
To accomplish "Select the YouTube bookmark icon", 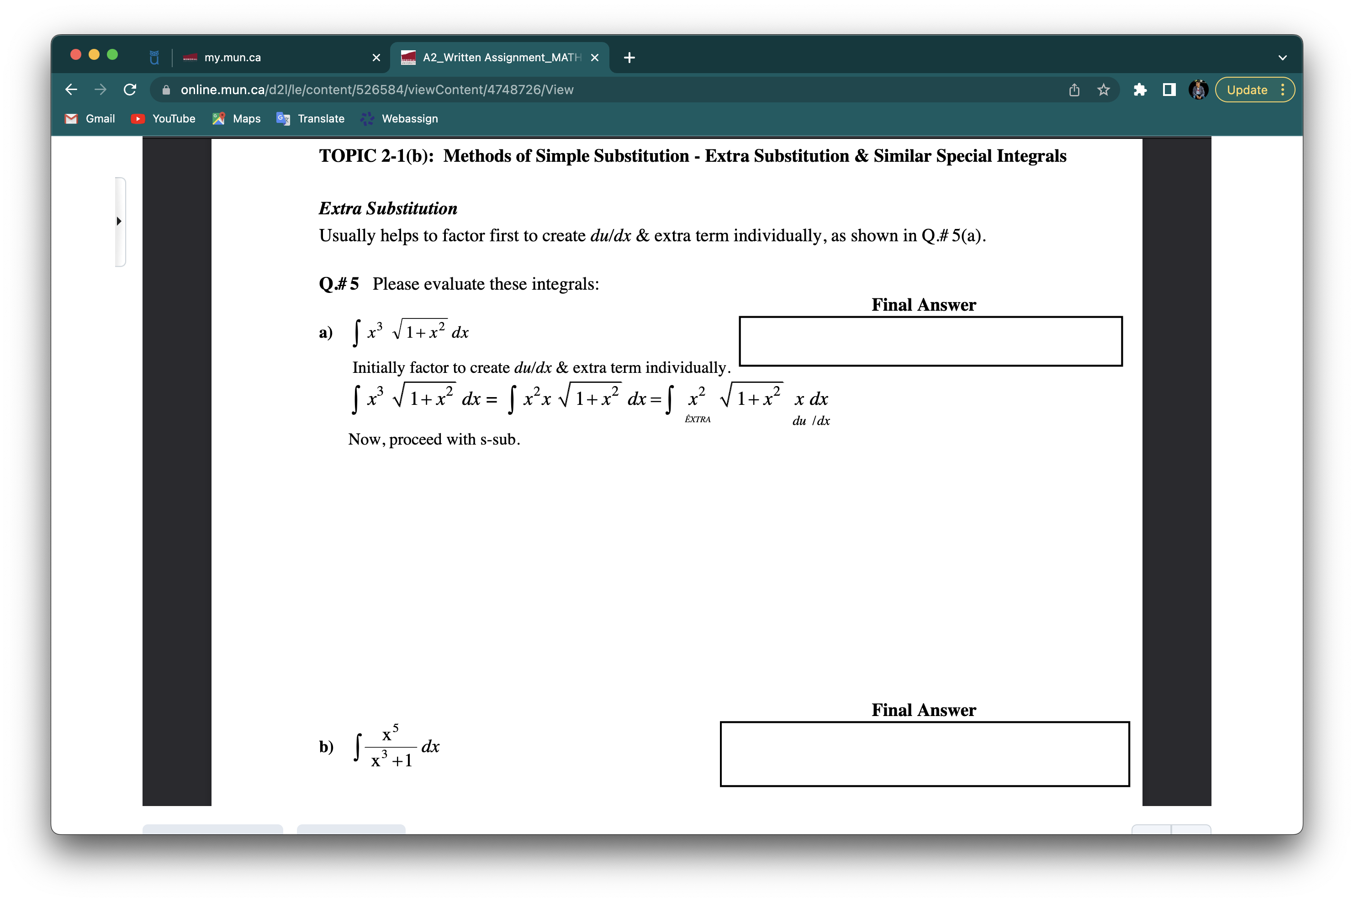I will 138,118.
